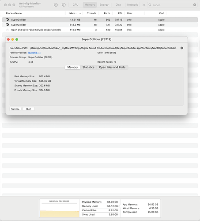Click the Cached Files 8.81 GB value
The image size is (200, 221).
(113, 210)
